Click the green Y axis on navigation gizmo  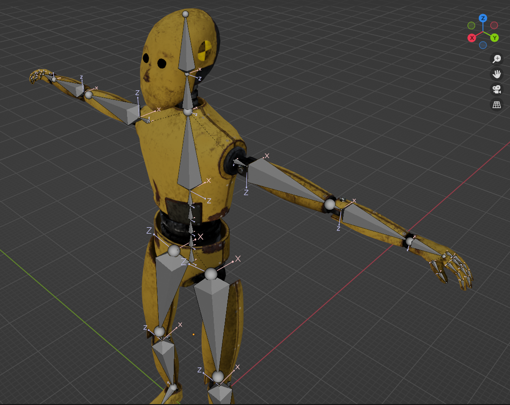tap(494, 38)
